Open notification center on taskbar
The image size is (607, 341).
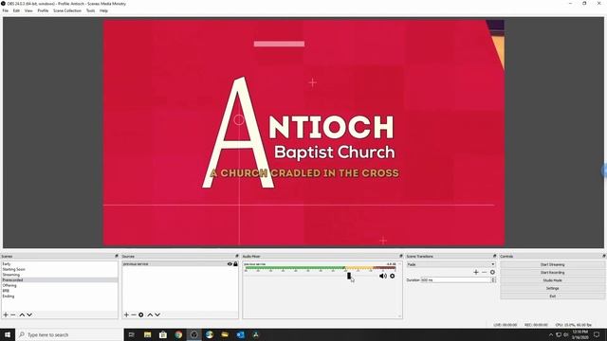click(597, 334)
